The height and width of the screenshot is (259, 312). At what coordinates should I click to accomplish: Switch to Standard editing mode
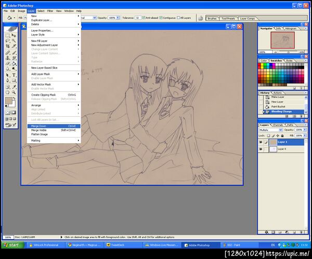(x=8, y=113)
